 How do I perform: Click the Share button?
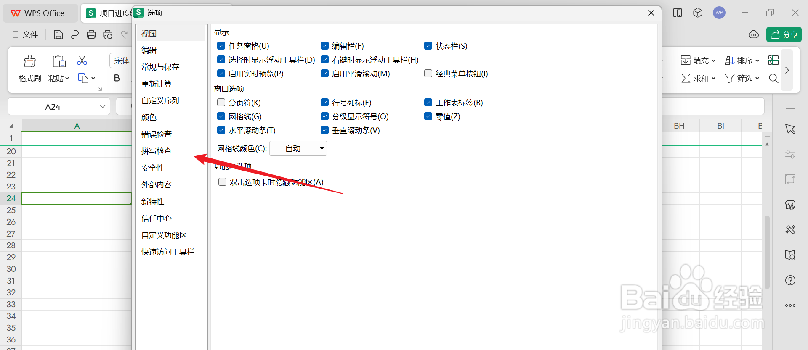click(x=784, y=34)
